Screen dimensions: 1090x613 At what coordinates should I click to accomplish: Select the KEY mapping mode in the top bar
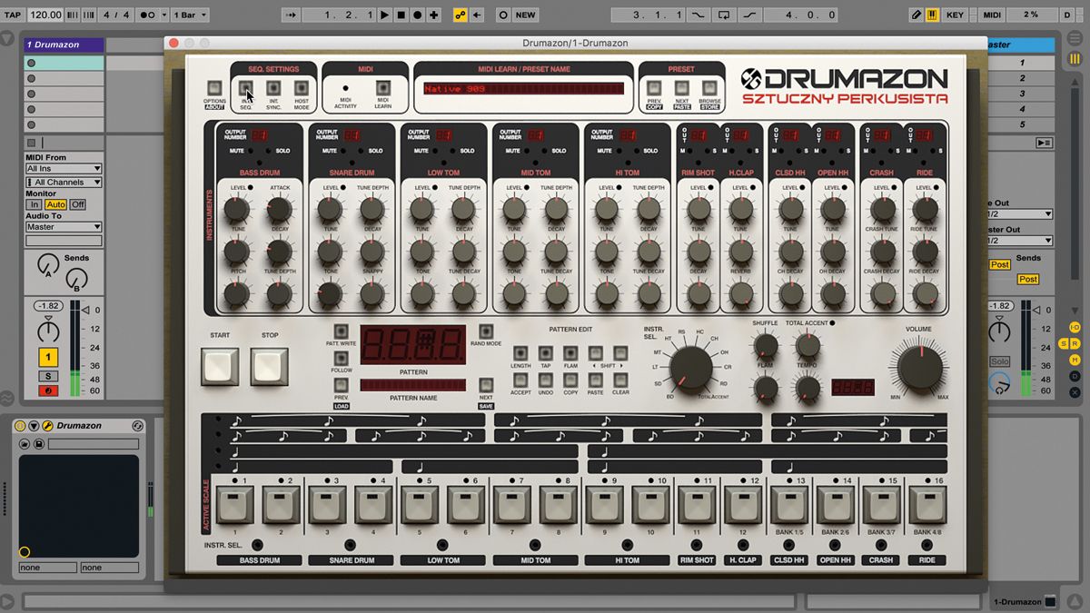956,15
